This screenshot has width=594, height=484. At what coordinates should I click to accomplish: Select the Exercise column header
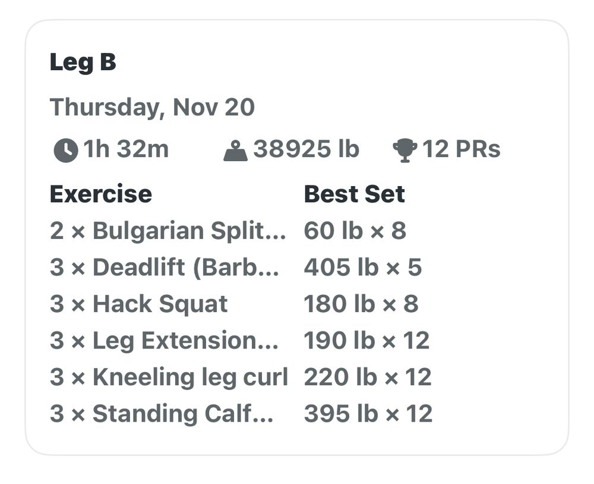pyautogui.click(x=101, y=194)
